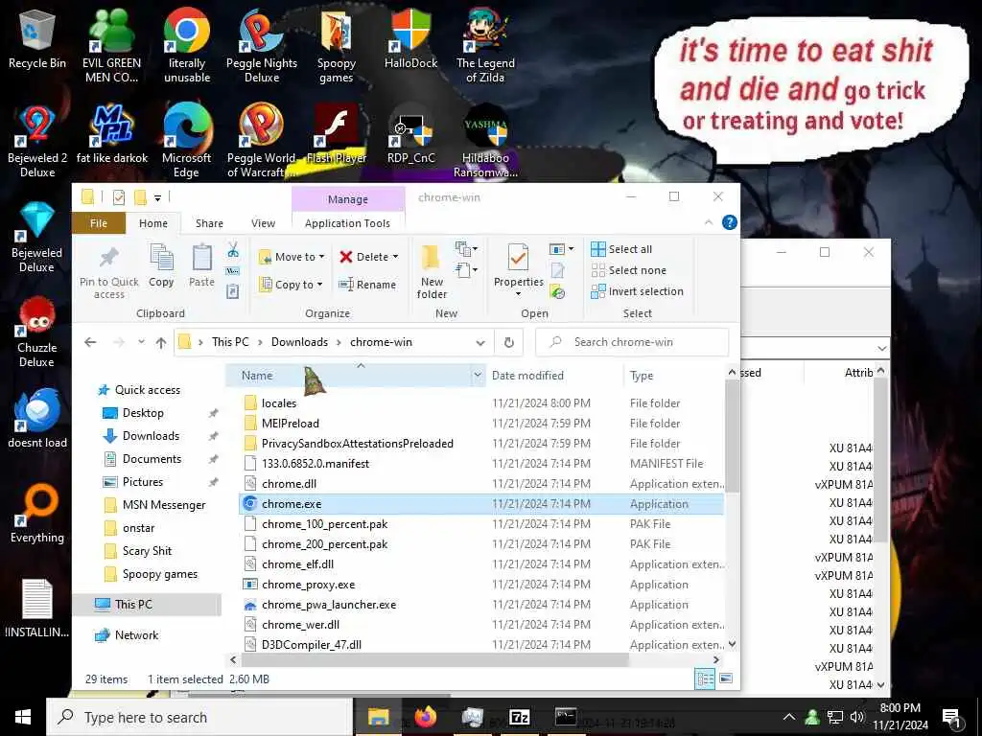Open the New item dropdown in ribbon
982x736 pixels.
pyautogui.click(x=467, y=249)
